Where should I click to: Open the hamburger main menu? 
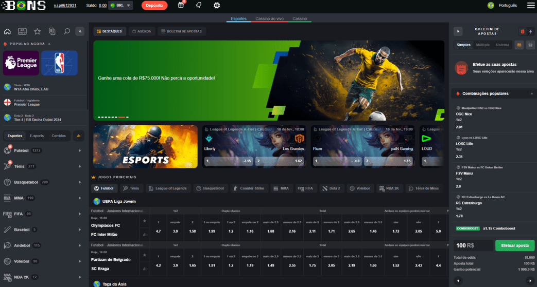pyautogui.click(x=530, y=6)
